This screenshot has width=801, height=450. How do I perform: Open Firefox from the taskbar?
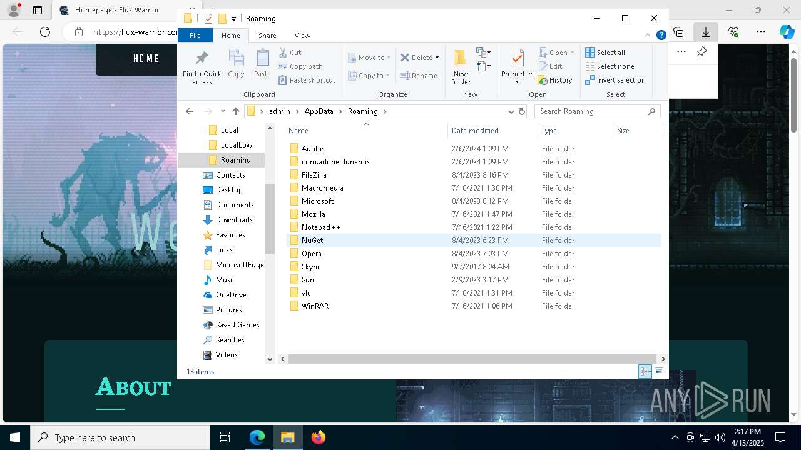click(318, 437)
